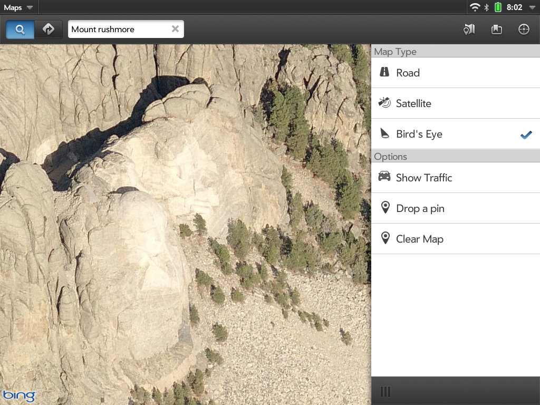
Task: Choose the Drop a pin option
Action: 456,208
